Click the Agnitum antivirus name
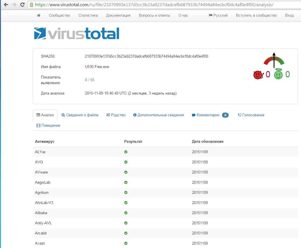The height and width of the screenshot is (248, 301). coord(42,193)
